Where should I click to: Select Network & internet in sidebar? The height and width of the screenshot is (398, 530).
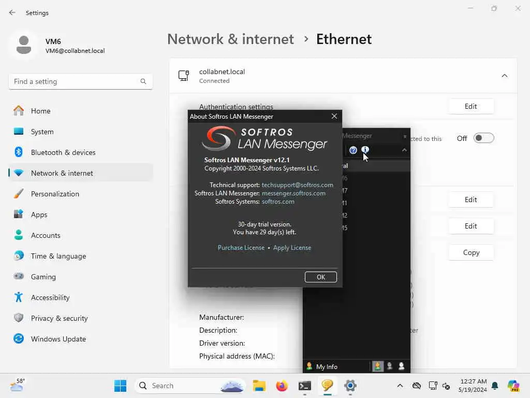click(80, 173)
